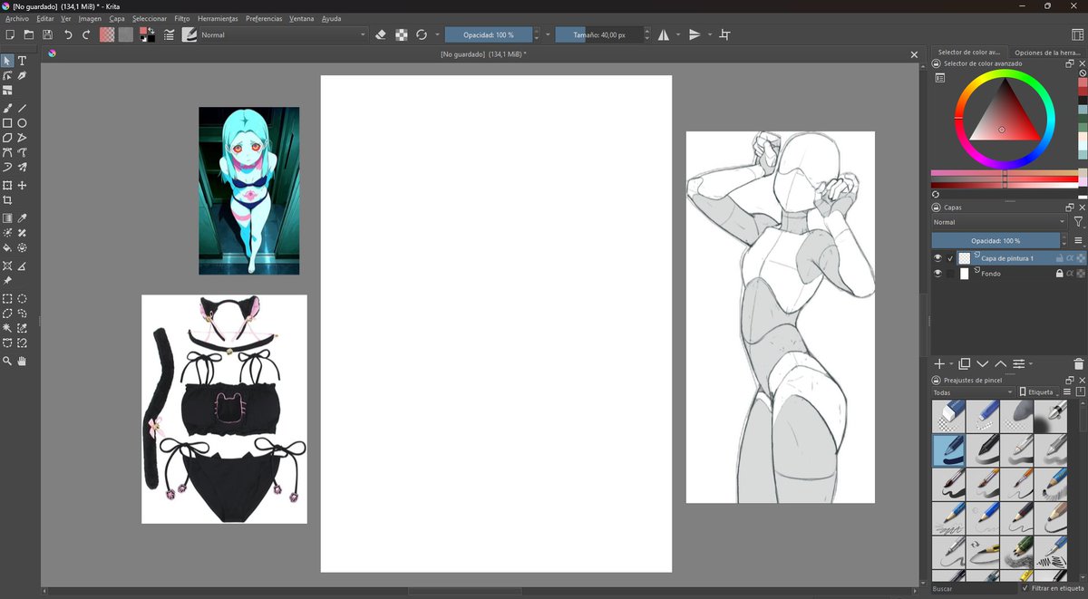Select the Rectangle tool
The height and width of the screenshot is (599, 1088).
point(7,123)
